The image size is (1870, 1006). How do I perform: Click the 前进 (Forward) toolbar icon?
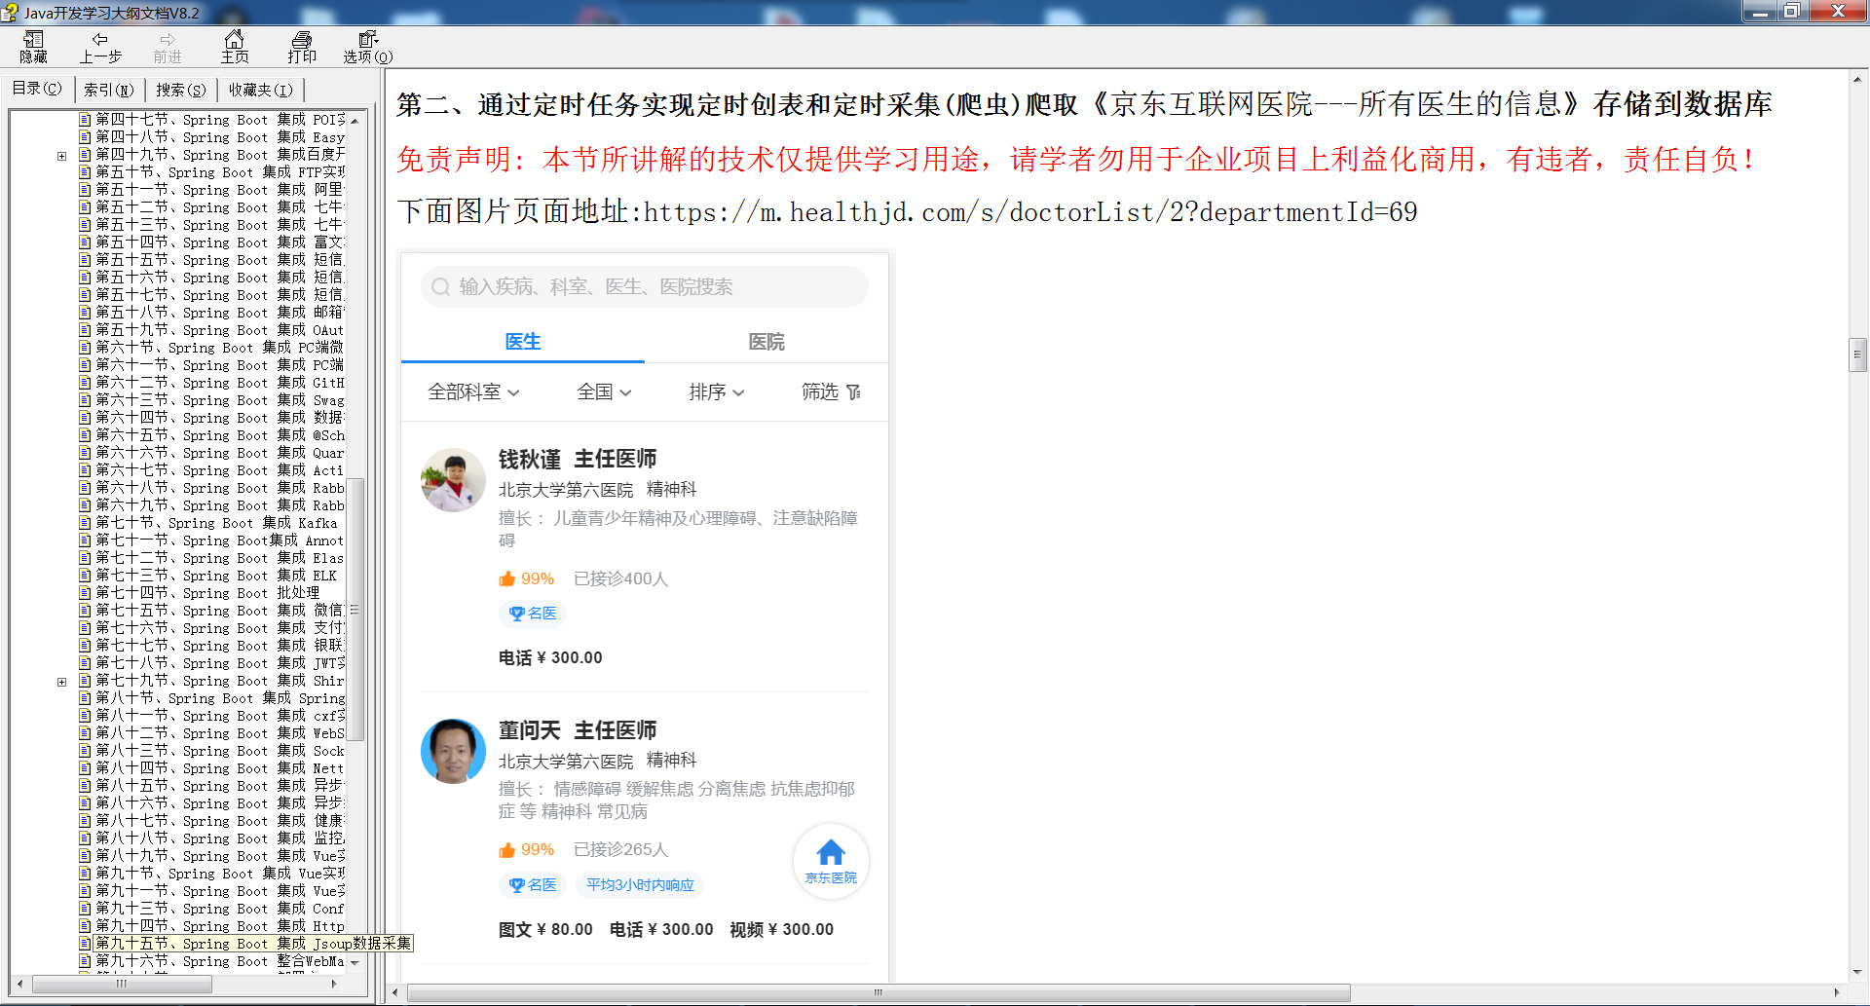(168, 47)
